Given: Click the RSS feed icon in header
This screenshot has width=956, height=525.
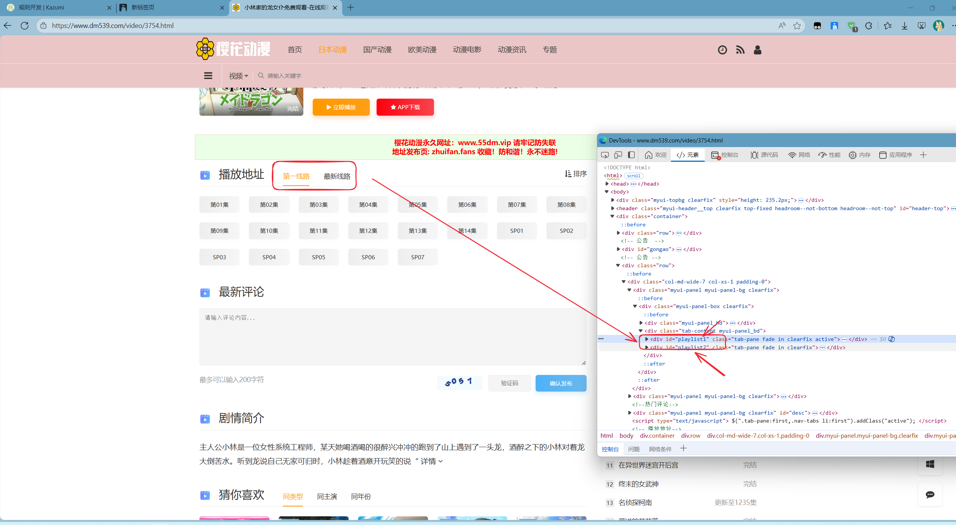Looking at the screenshot, I should pyautogui.click(x=740, y=50).
